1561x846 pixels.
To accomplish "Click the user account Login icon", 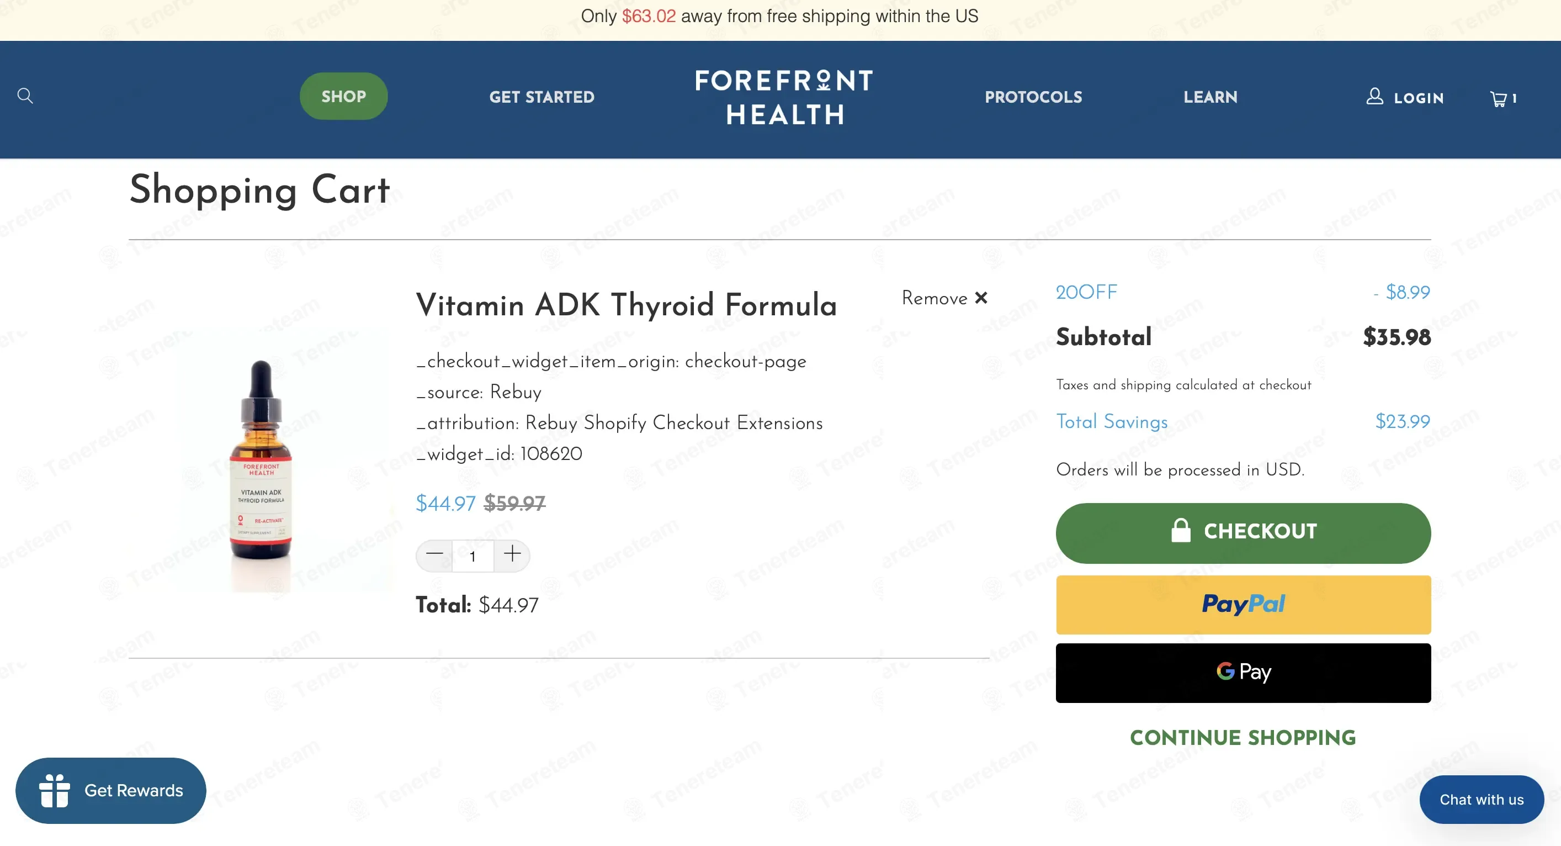I will 1374,97.
